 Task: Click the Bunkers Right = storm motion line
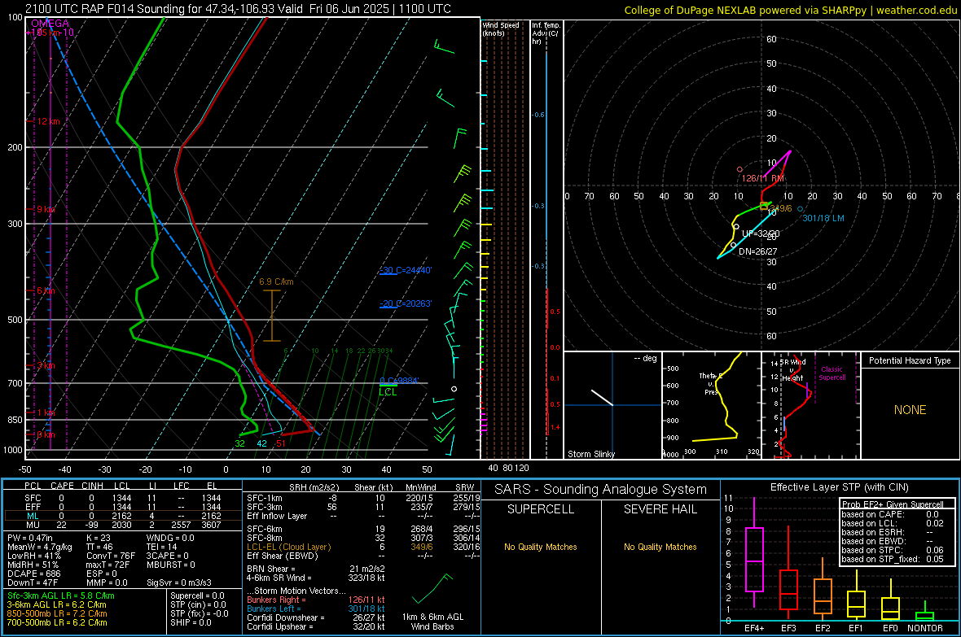(x=316, y=600)
